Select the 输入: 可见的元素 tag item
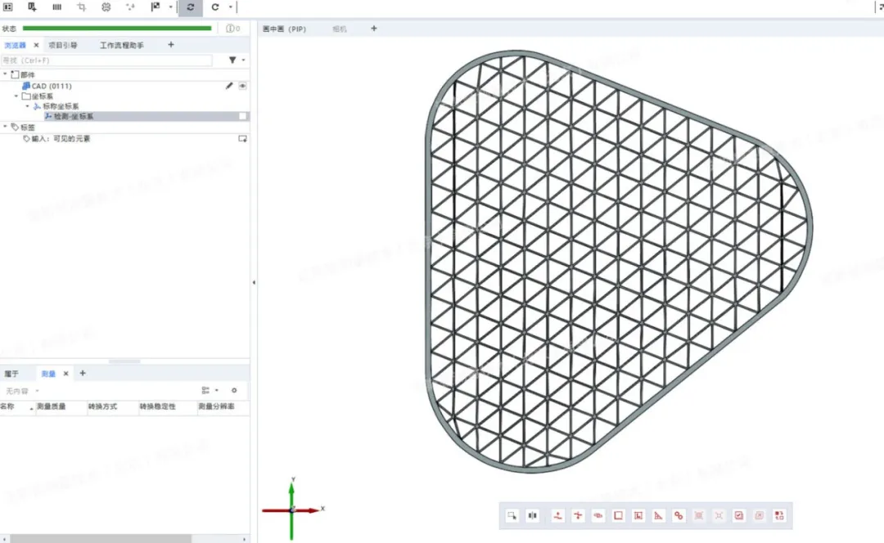 coord(61,138)
